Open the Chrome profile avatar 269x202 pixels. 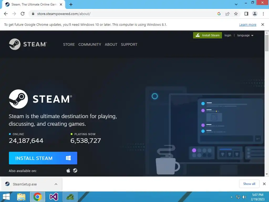coord(255,14)
